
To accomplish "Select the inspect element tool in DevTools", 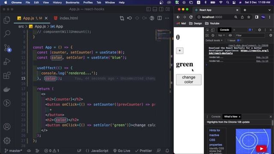I will [x=207, y=30].
